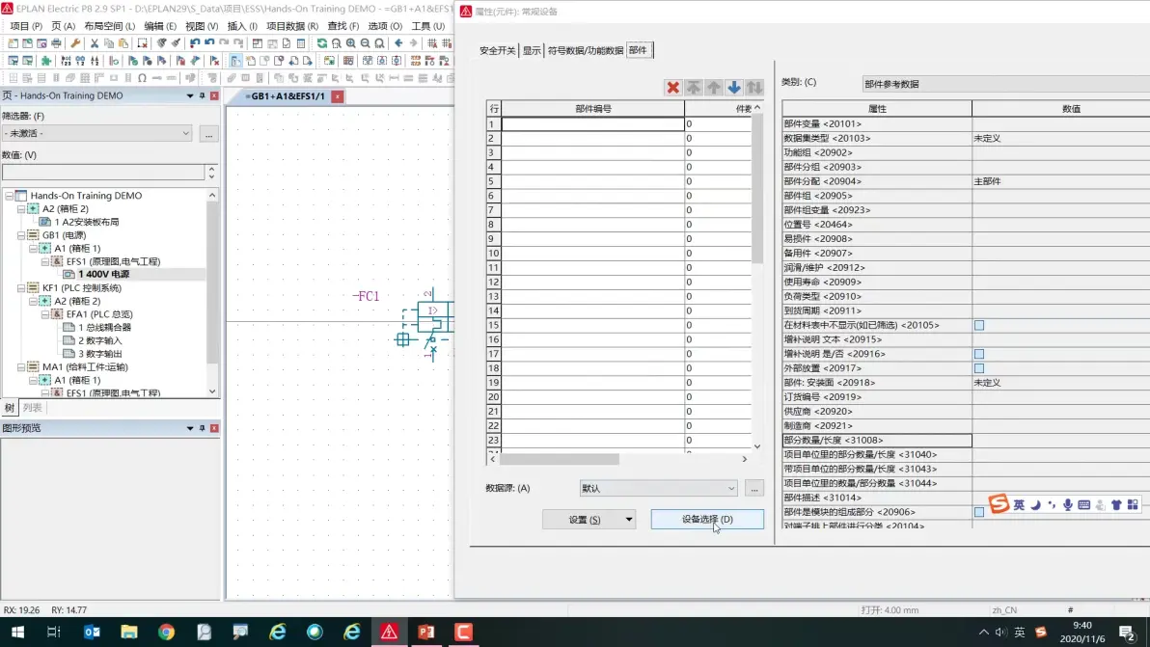The width and height of the screenshot is (1150, 647).
Task: Click the 数值 (V) input field
Action: pos(103,172)
